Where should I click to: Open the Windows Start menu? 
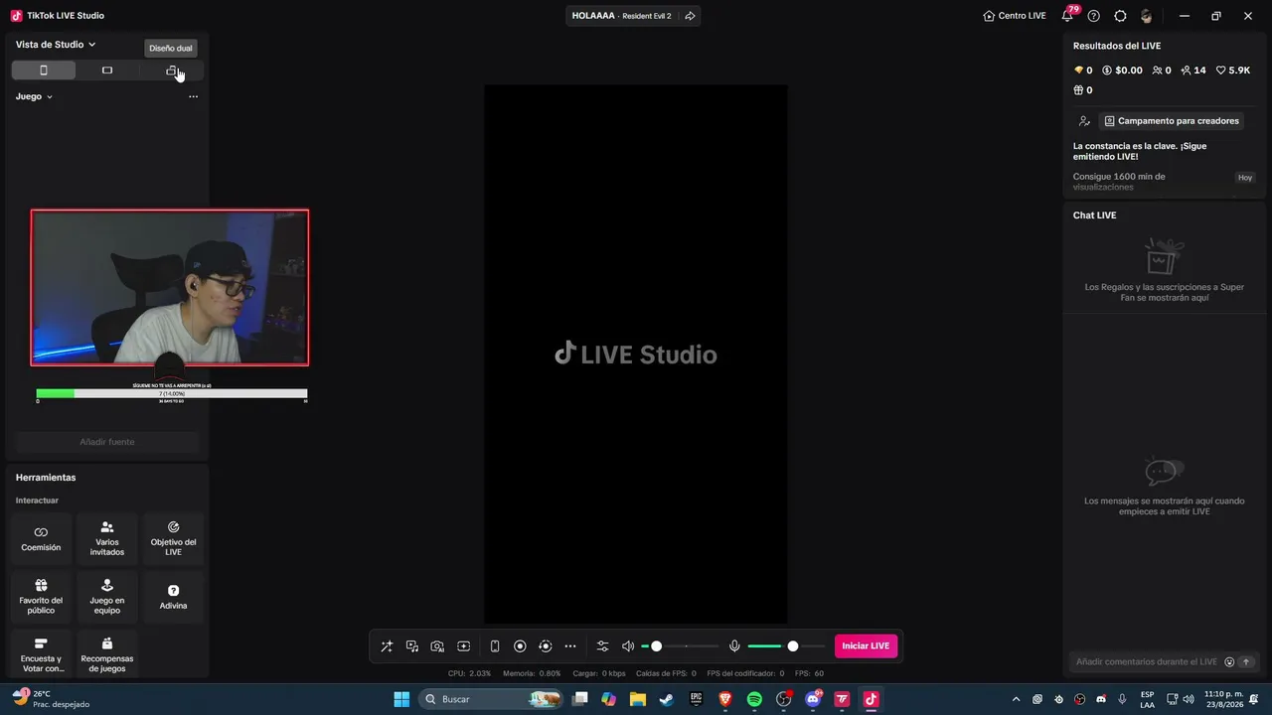(x=401, y=699)
